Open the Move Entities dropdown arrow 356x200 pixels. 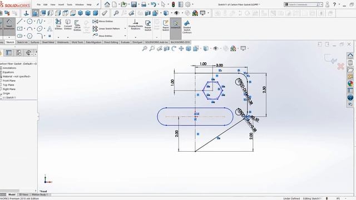point(125,36)
